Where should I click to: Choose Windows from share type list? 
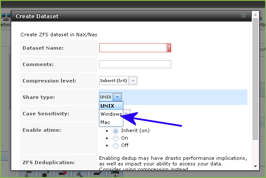(111, 114)
